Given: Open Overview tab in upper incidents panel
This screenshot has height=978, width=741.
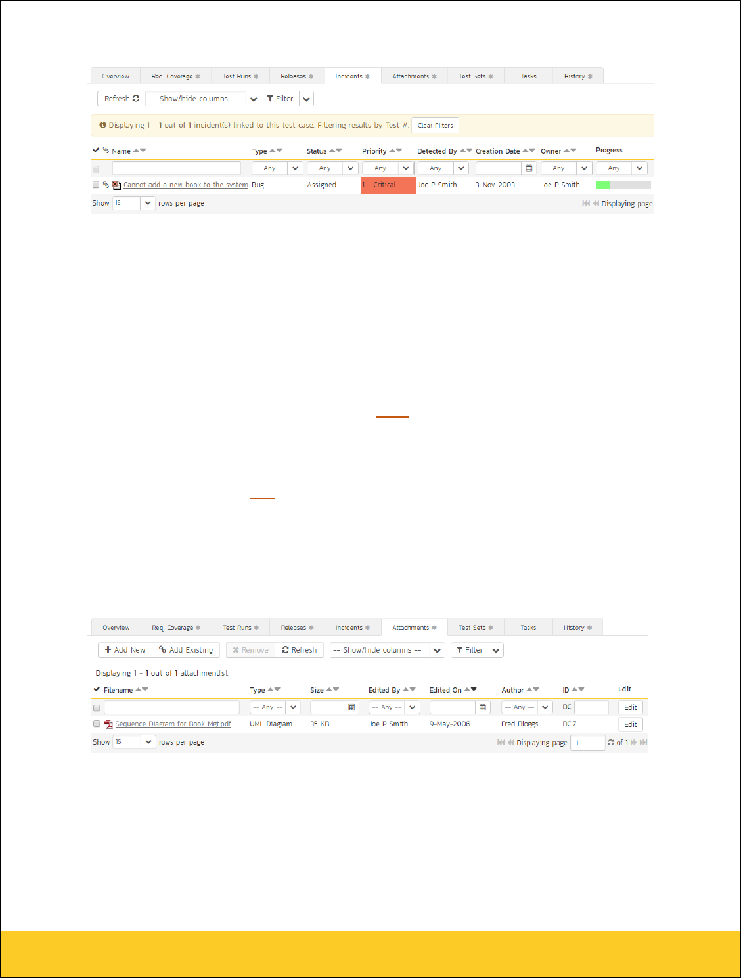Looking at the screenshot, I should [x=116, y=76].
